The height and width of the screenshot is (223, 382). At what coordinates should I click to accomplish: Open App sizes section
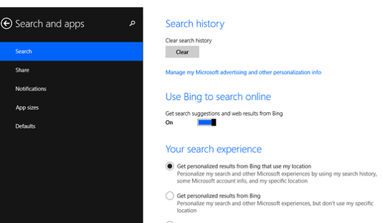pos(71,108)
